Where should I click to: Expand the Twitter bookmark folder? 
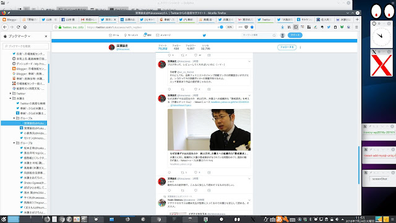pyautogui.click(x=11, y=94)
